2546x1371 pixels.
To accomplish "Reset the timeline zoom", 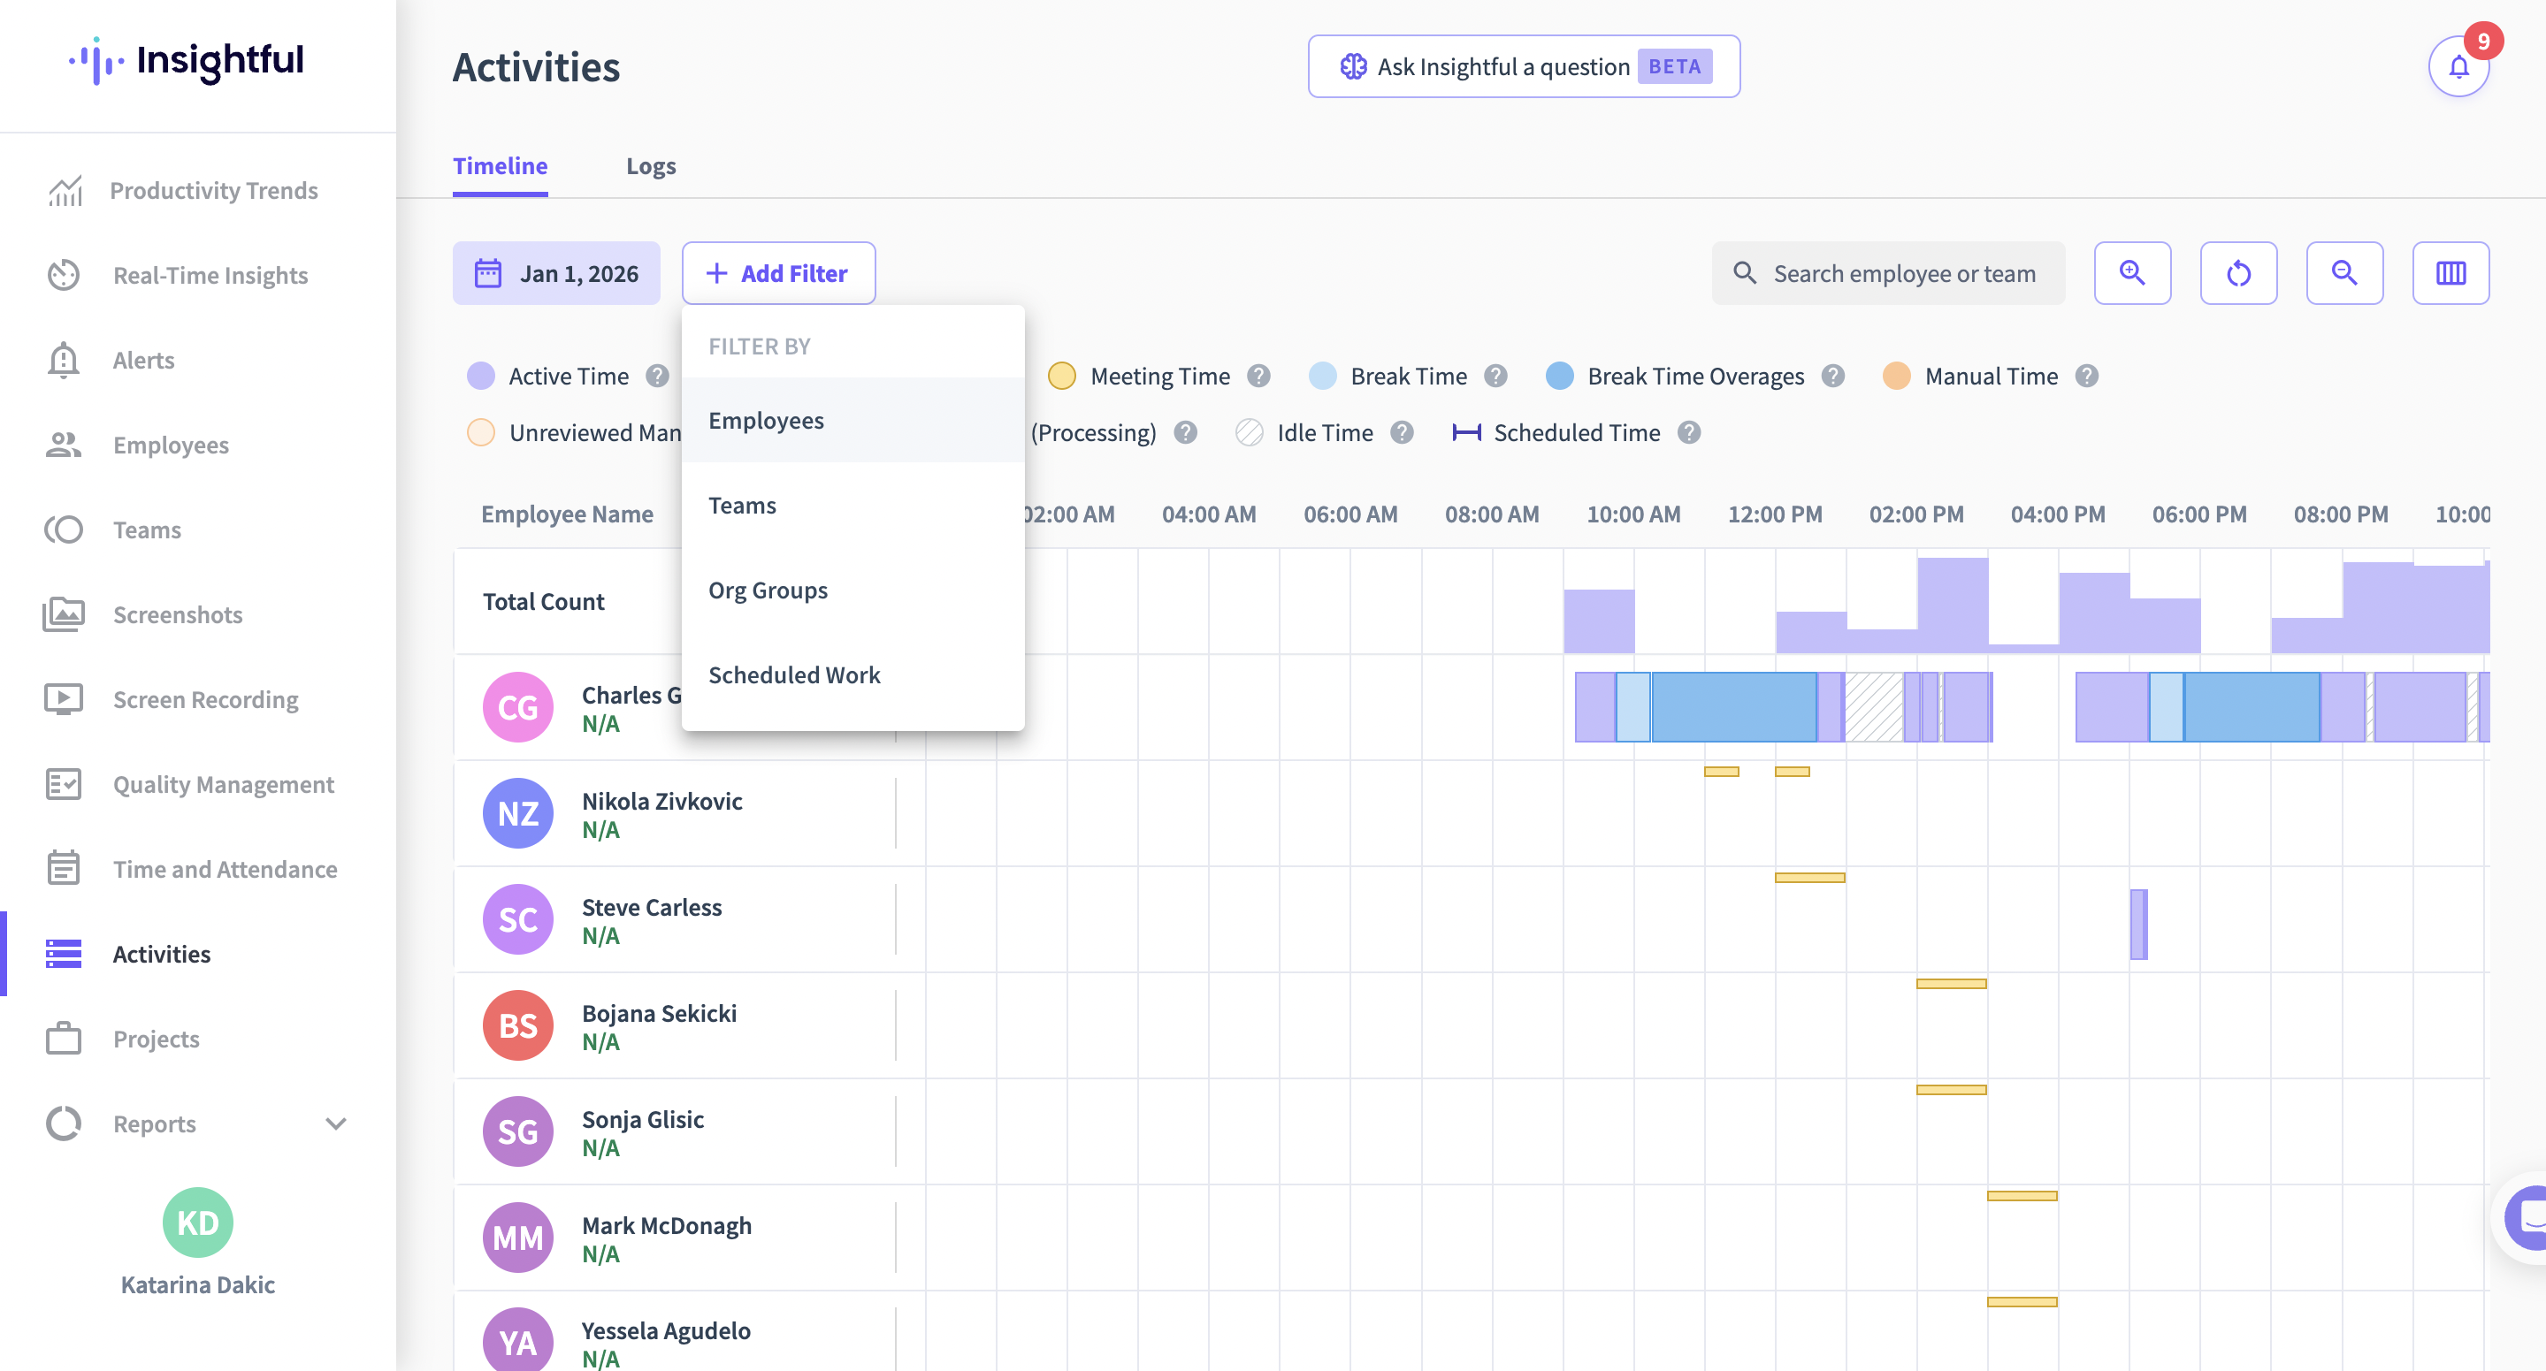I will pos(2238,272).
